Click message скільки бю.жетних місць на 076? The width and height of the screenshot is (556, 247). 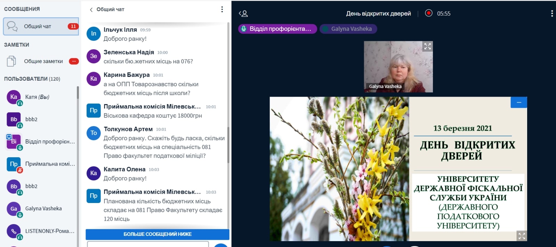tap(148, 61)
